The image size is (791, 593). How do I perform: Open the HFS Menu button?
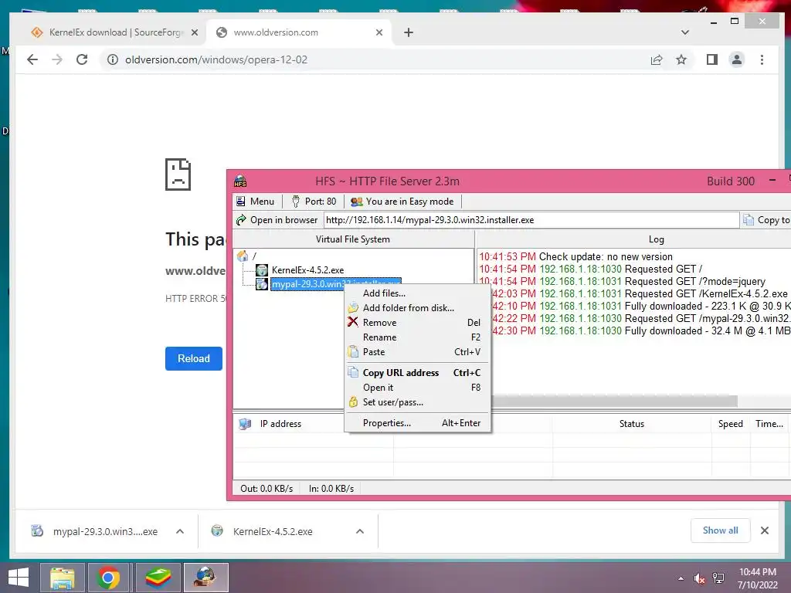point(255,202)
